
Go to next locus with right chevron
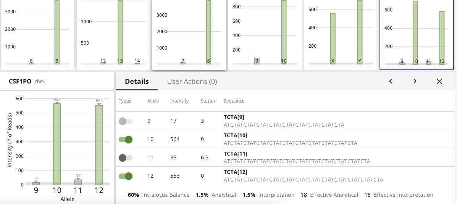[x=415, y=82]
